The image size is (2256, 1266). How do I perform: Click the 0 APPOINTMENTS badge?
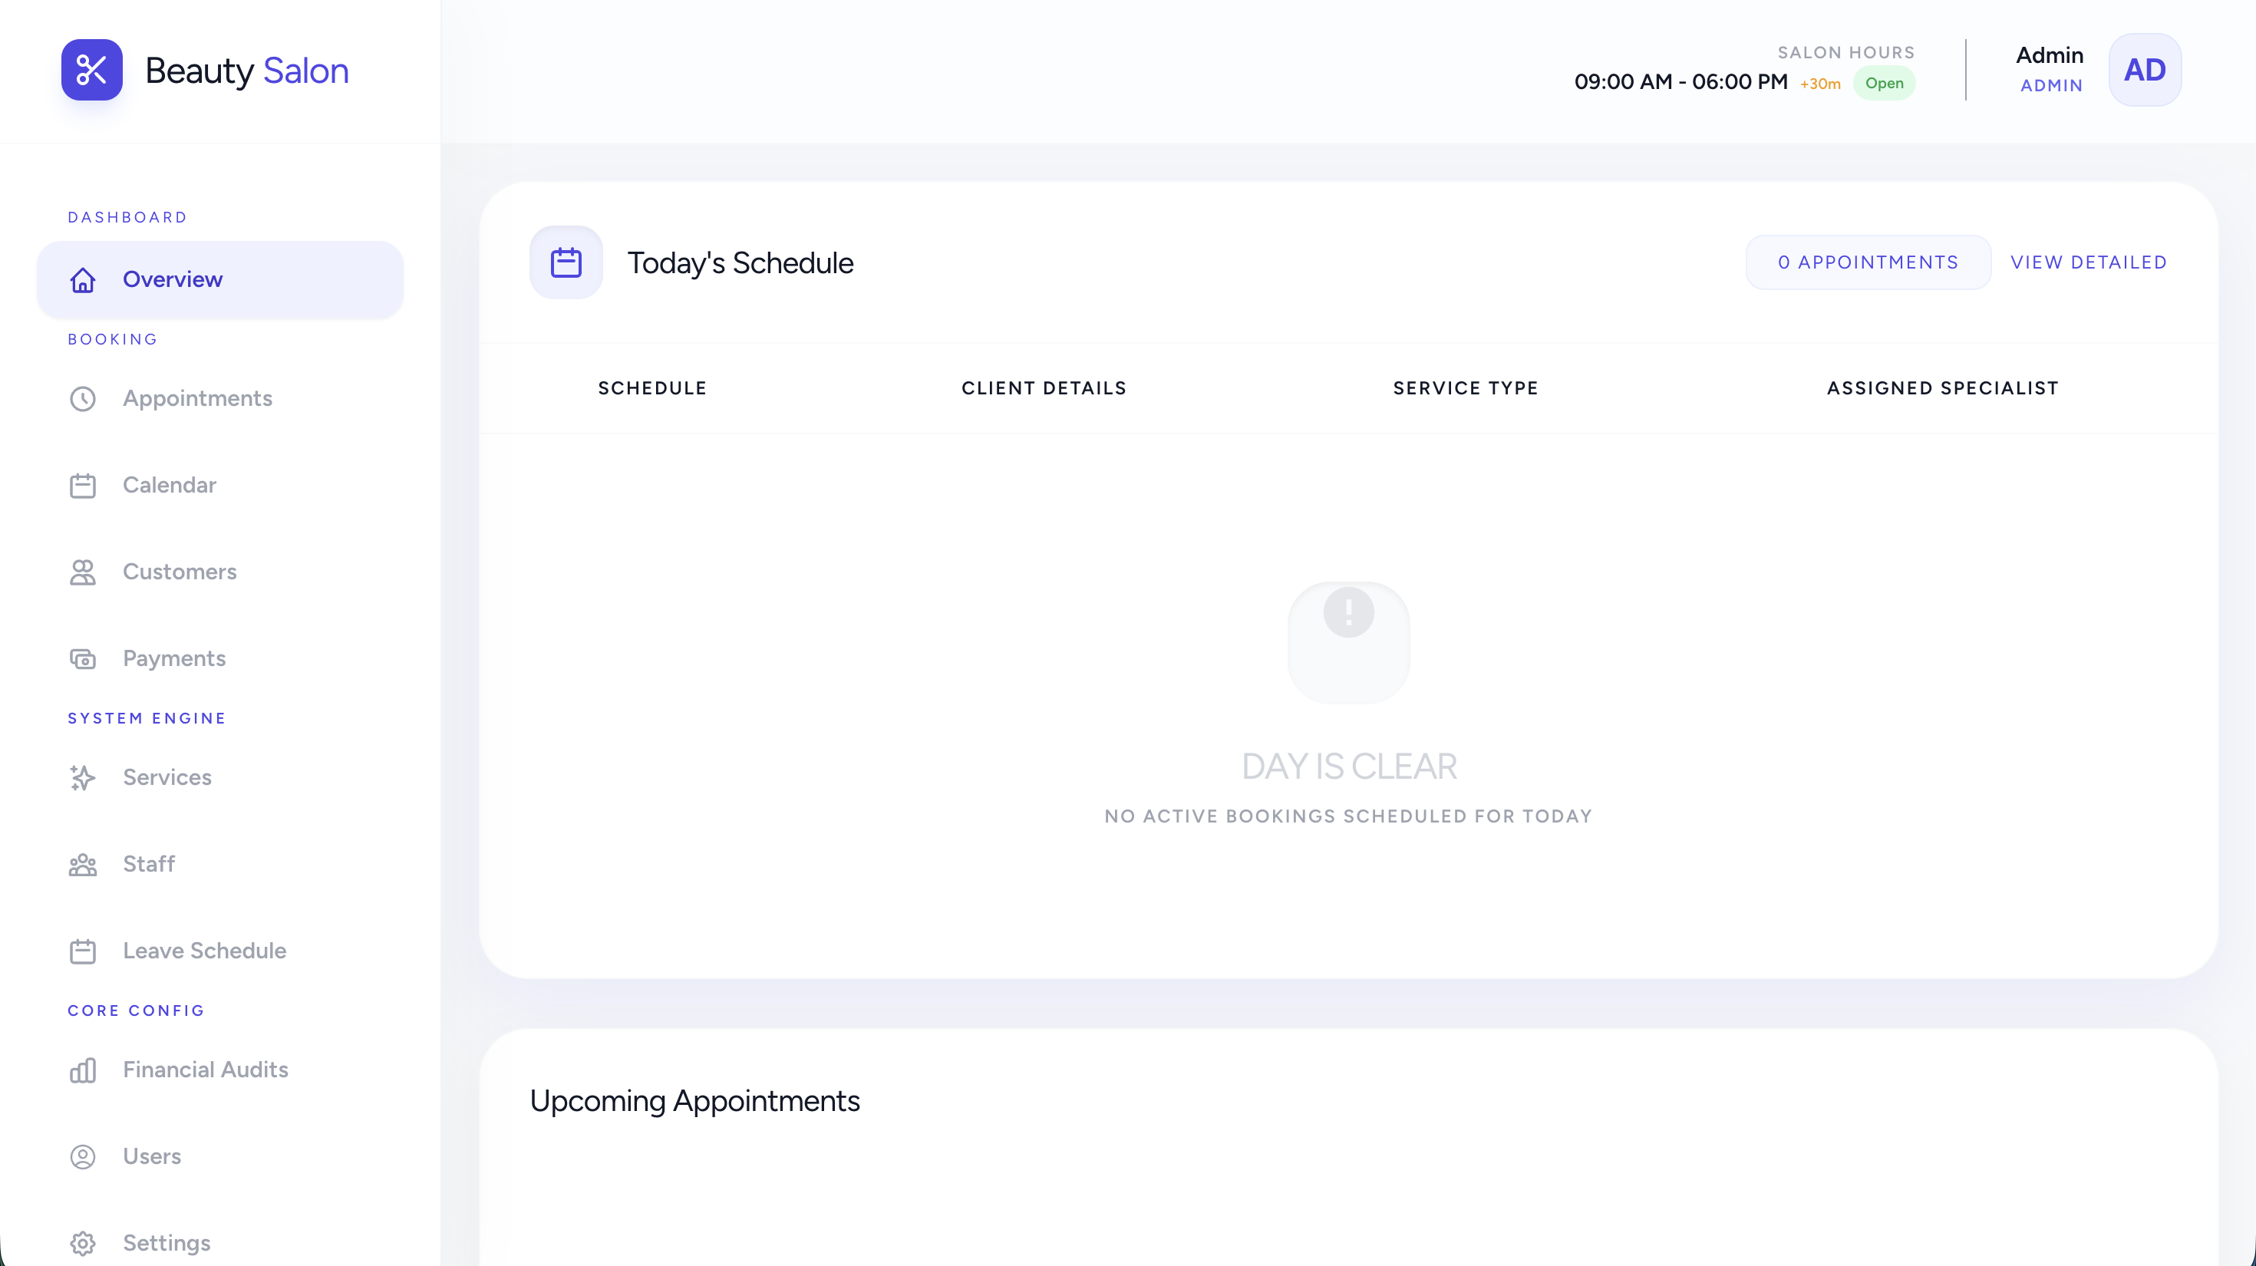[x=1868, y=262]
